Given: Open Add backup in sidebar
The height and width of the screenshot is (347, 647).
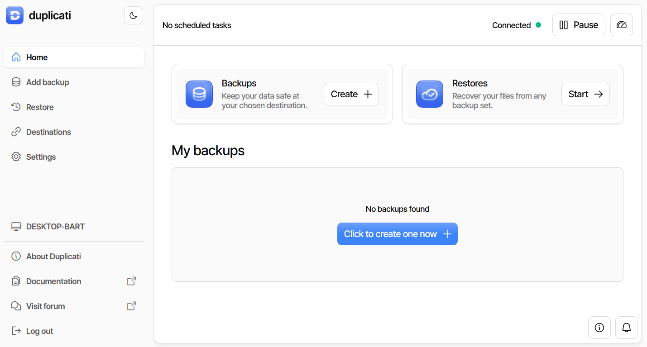Looking at the screenshot, I should click(x=47, y=82).
